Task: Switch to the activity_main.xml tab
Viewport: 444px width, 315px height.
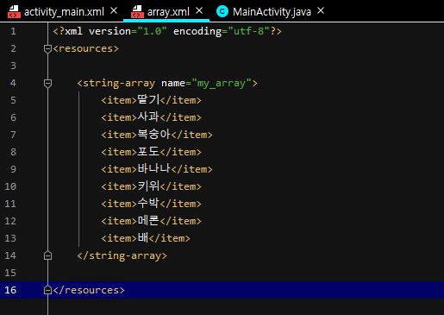Action: 64,12
